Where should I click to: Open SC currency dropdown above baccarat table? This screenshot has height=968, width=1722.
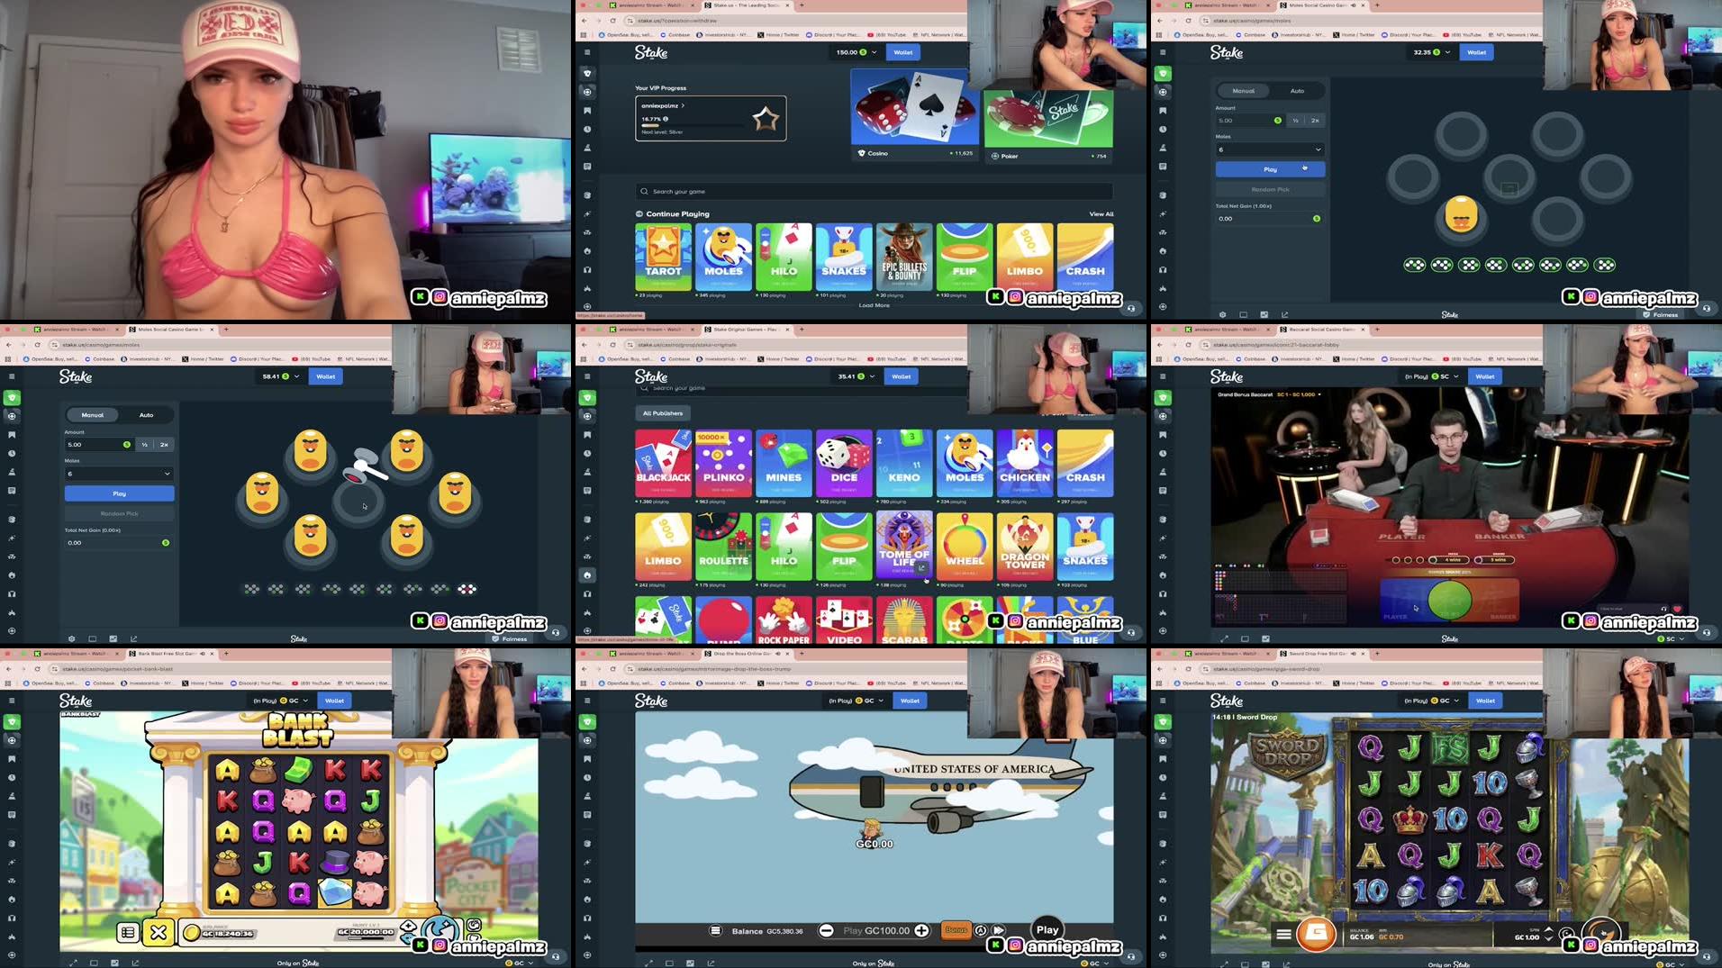tap(1432, 376)
